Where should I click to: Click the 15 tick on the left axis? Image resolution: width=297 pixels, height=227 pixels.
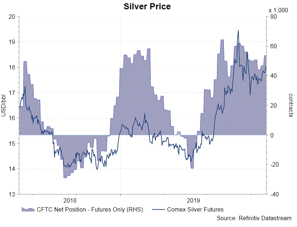click(12, 144)
